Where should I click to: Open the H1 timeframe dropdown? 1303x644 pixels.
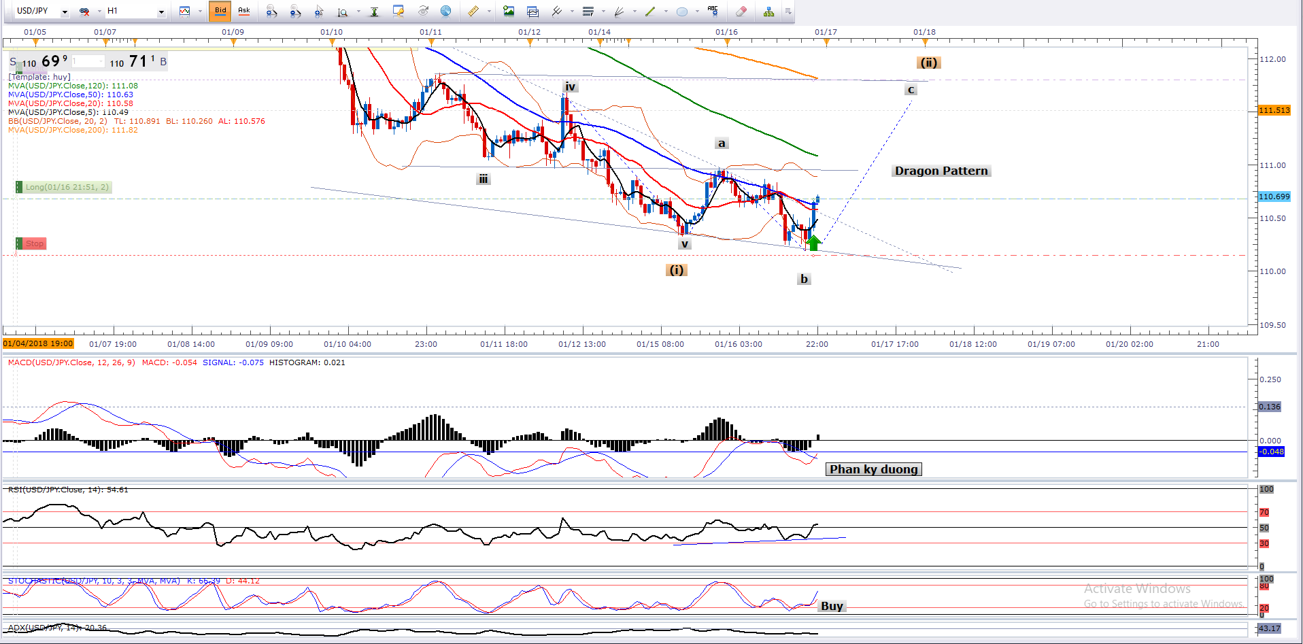161,12
